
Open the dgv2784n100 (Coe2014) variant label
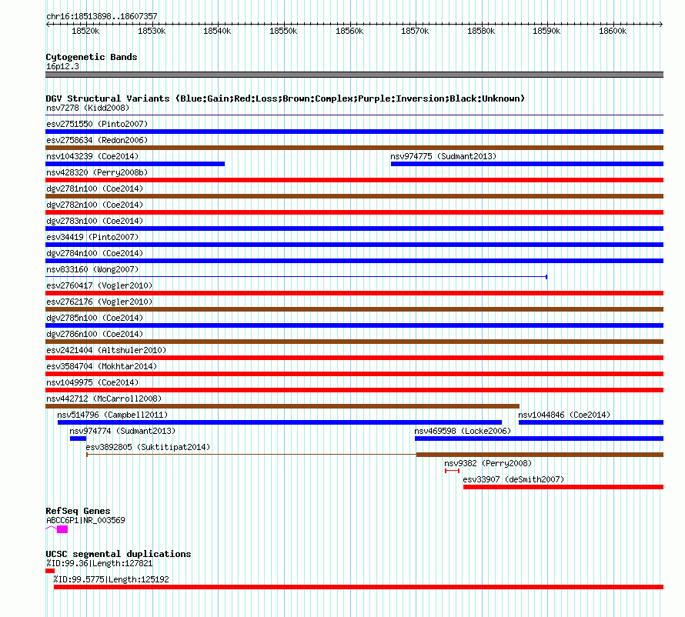95,253
